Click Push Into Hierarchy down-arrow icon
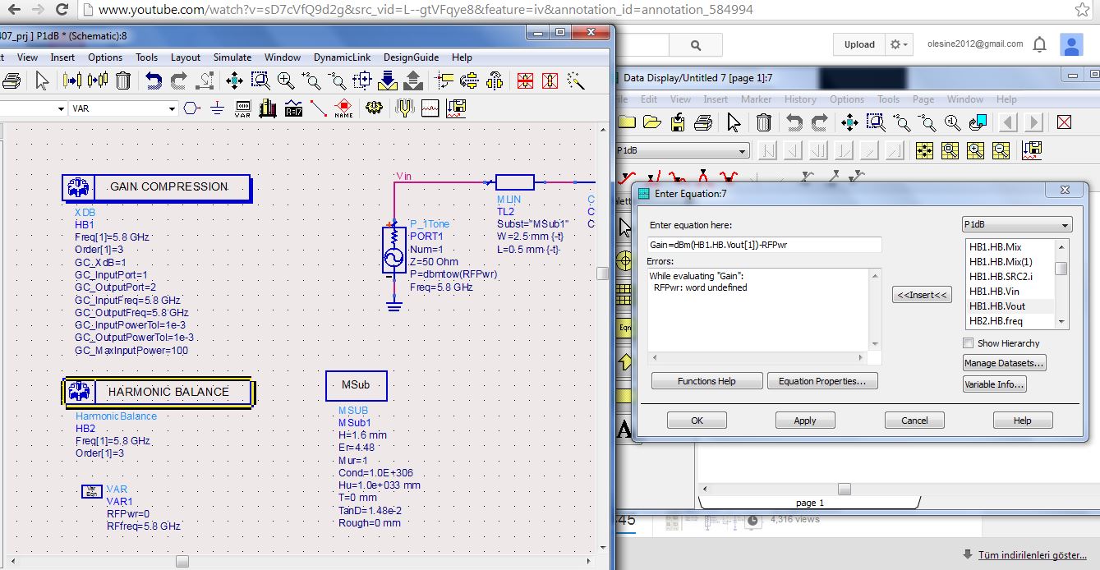This screenshot has width=1100, height=570. tap(388, 80)
